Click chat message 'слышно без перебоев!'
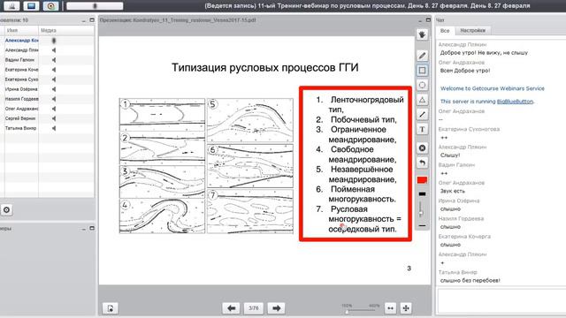Viewport: 566px width, 318px height. pyautogui.click(x=470, y=281)
